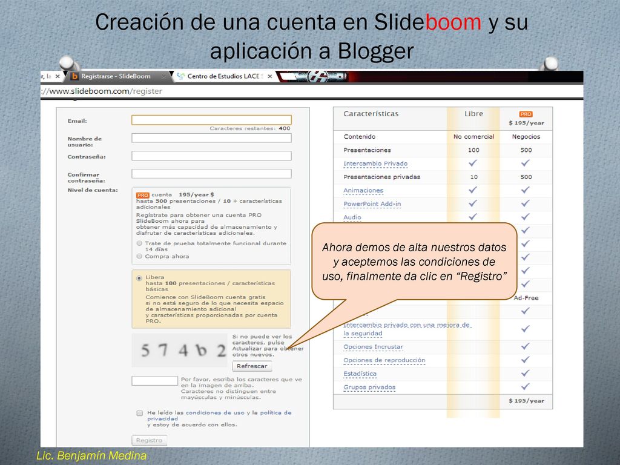Screen dimensions: 620x465
Task: Switch to Centro de Estudios LACE tab
Action: (225, 76)
